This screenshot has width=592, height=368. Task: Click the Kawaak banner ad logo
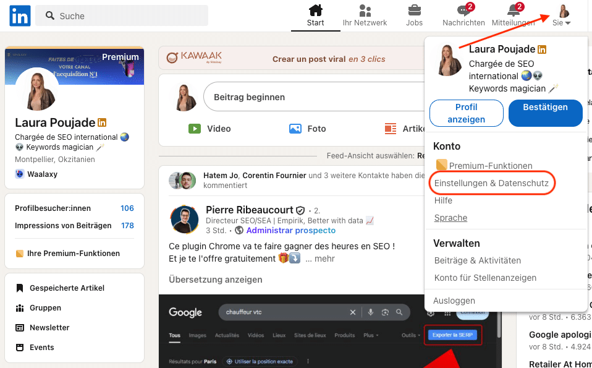(x=194, y=58)
